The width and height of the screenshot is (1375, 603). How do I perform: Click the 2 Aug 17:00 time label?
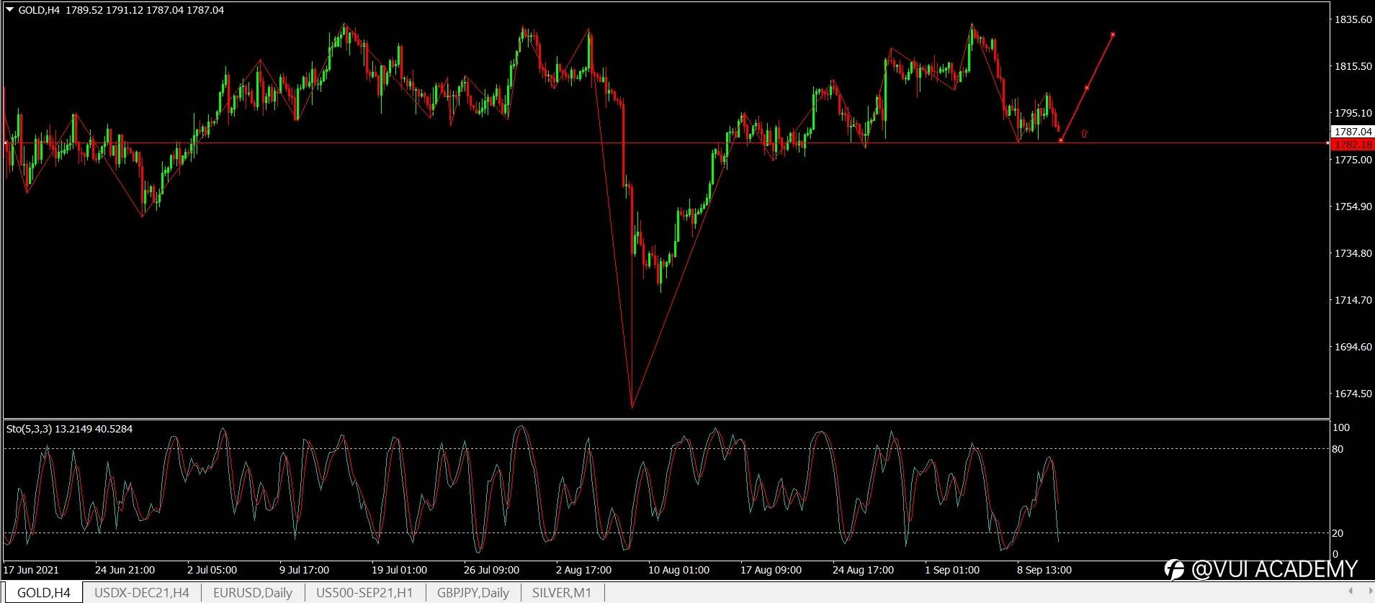(x=583, y=570)
